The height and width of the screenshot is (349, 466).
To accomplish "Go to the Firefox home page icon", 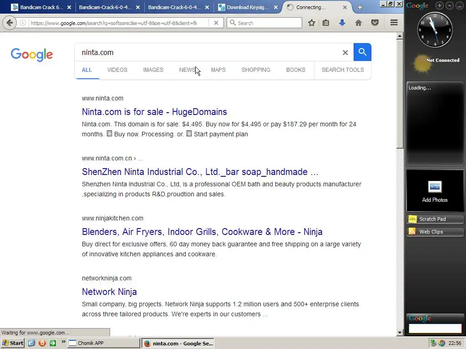I will pyautogui.click(x=359, y=23).
